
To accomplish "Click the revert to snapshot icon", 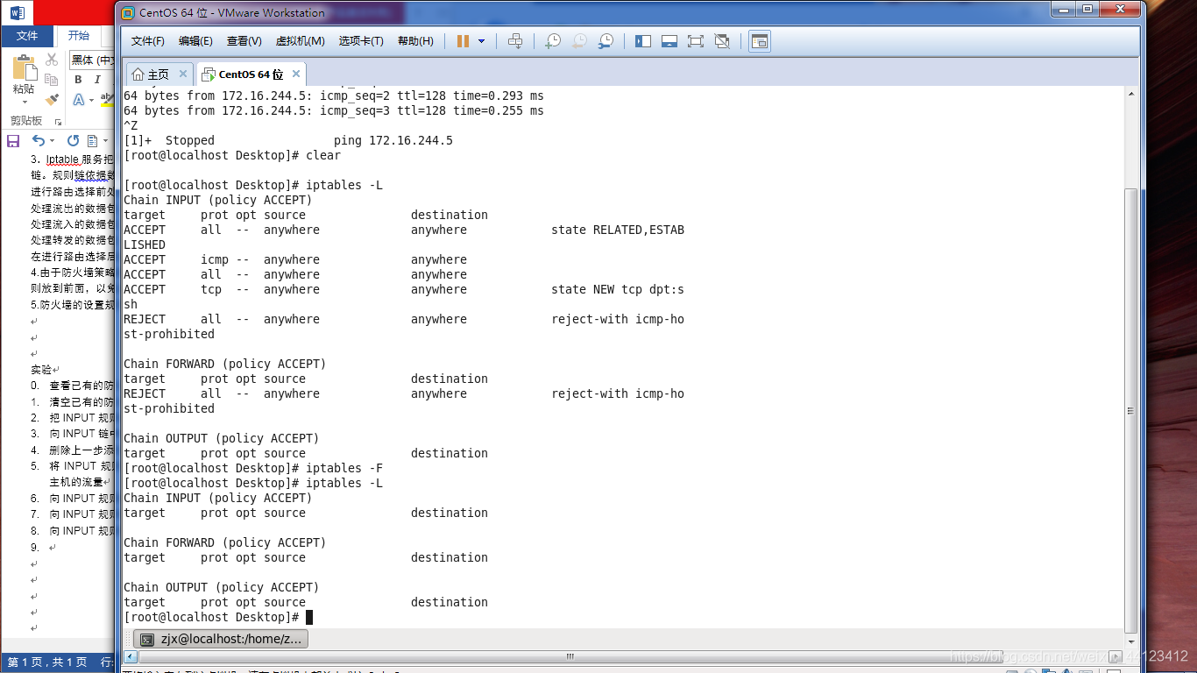I will 579,41.
